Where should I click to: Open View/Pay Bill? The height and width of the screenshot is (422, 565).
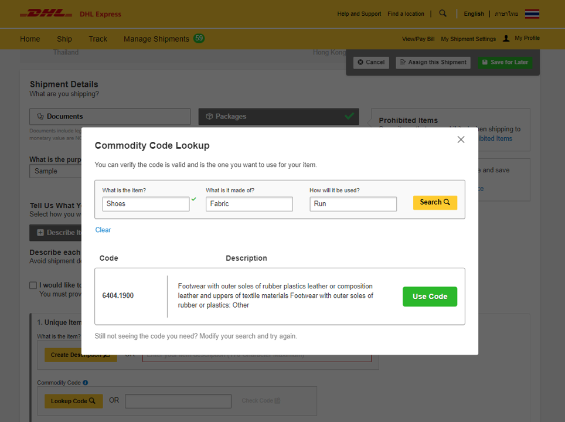pos(418,39)
